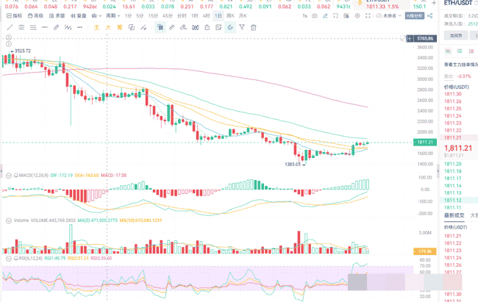
Task: Click the camera screenshot icon
Action: click(x=315, y=15)
